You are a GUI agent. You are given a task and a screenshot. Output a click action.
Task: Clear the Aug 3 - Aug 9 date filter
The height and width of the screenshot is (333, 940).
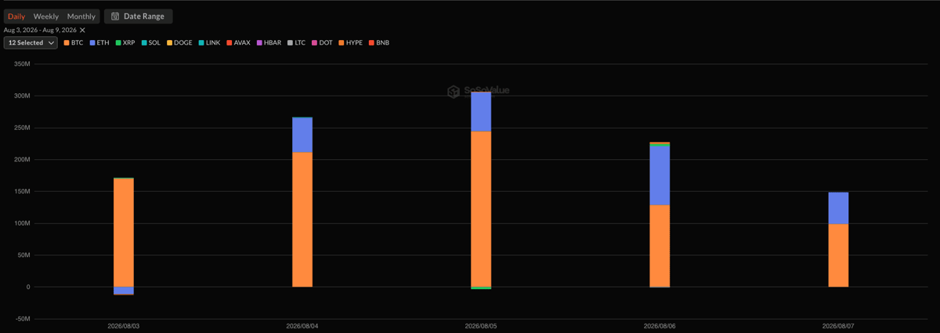click(82, 30)
